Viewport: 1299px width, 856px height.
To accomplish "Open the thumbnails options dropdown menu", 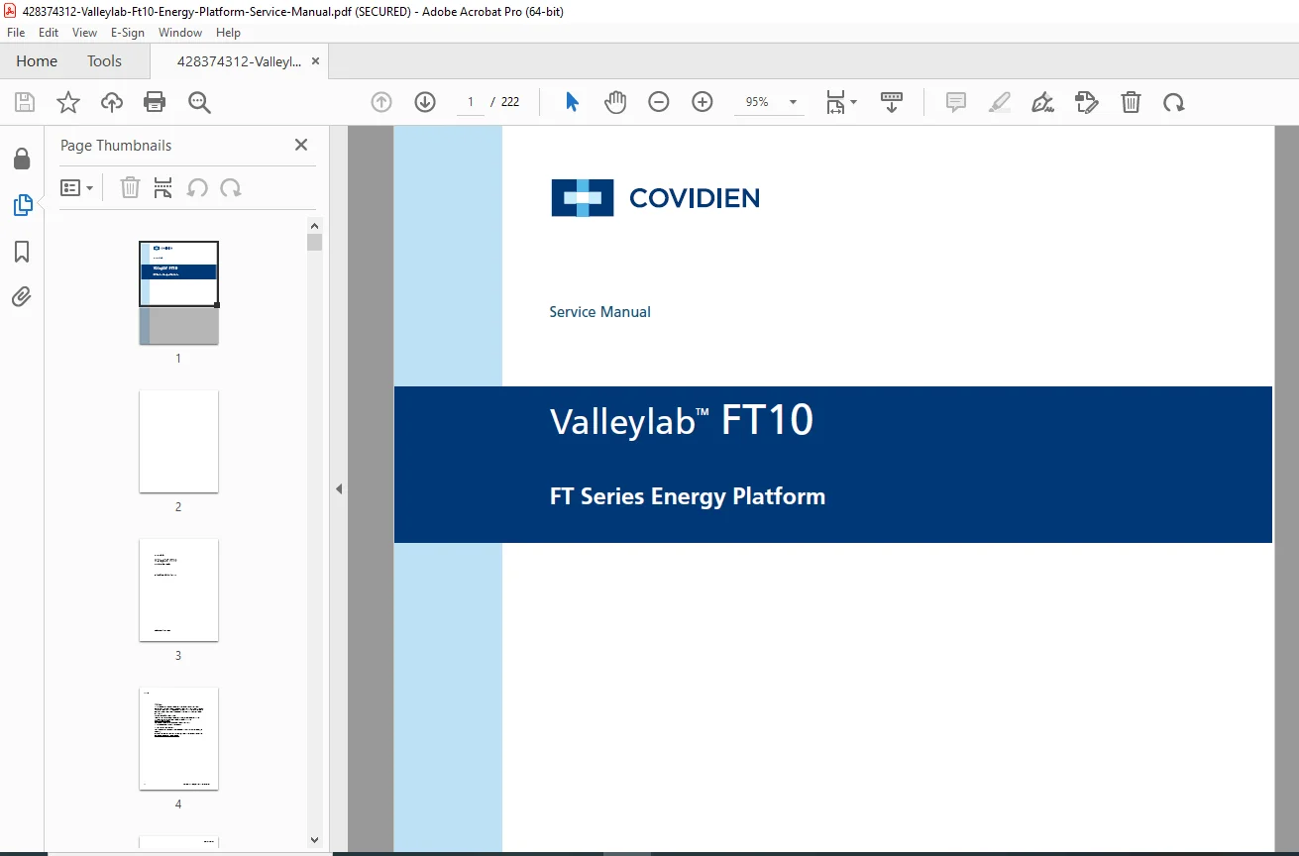I will (77, 187).
